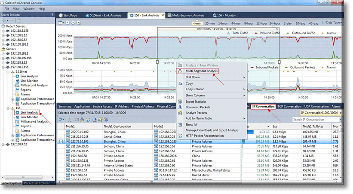Toggle Inbound Packets legend entry
The width and height of the screenshot is (353, 194).
[x=265, y=68]
